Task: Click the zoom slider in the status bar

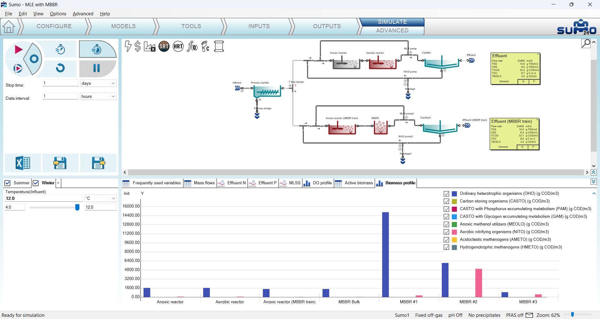Action: [x=572, y=315]
